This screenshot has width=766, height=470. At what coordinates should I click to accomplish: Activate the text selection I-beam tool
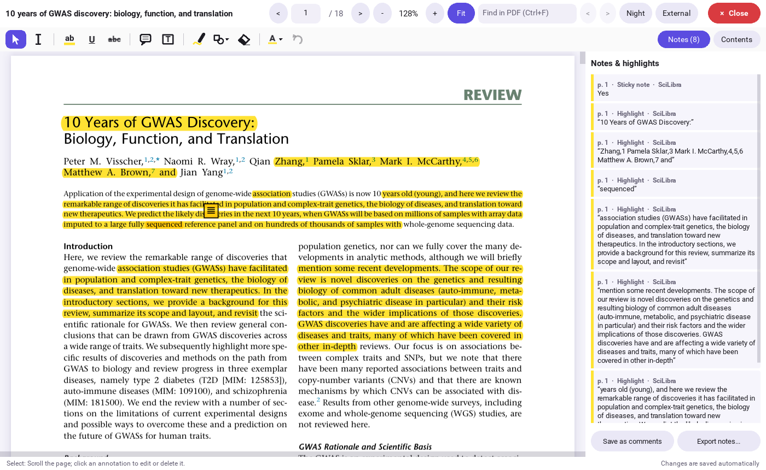pos(38,39)
